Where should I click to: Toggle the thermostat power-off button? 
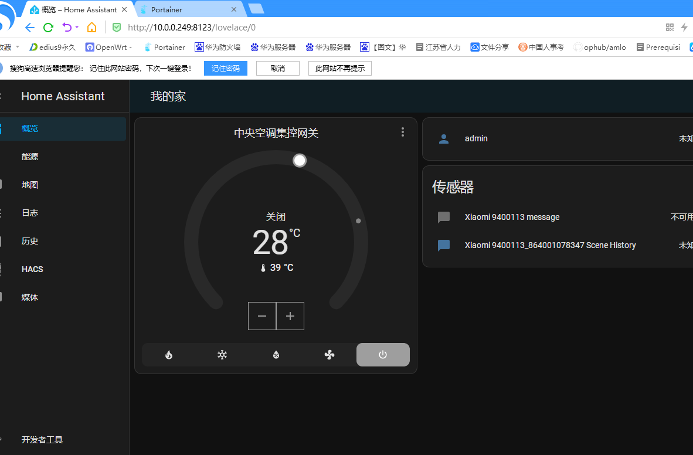pos(383,355)
